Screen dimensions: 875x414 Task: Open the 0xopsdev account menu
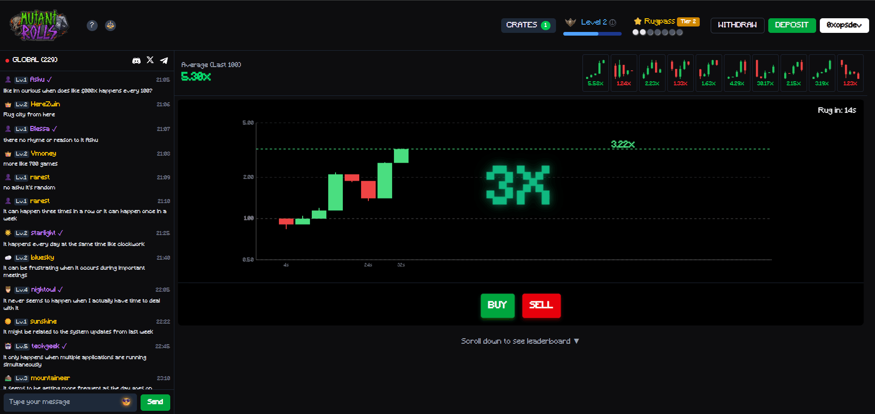click(844, 25)
